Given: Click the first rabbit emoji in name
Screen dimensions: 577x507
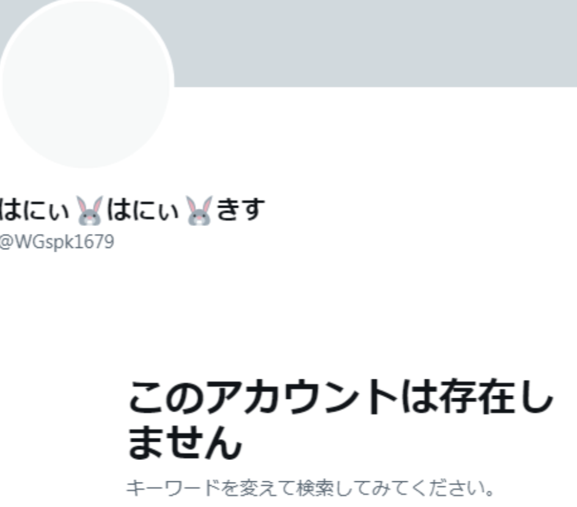Looking at the screenshot, I should (90, 210).
